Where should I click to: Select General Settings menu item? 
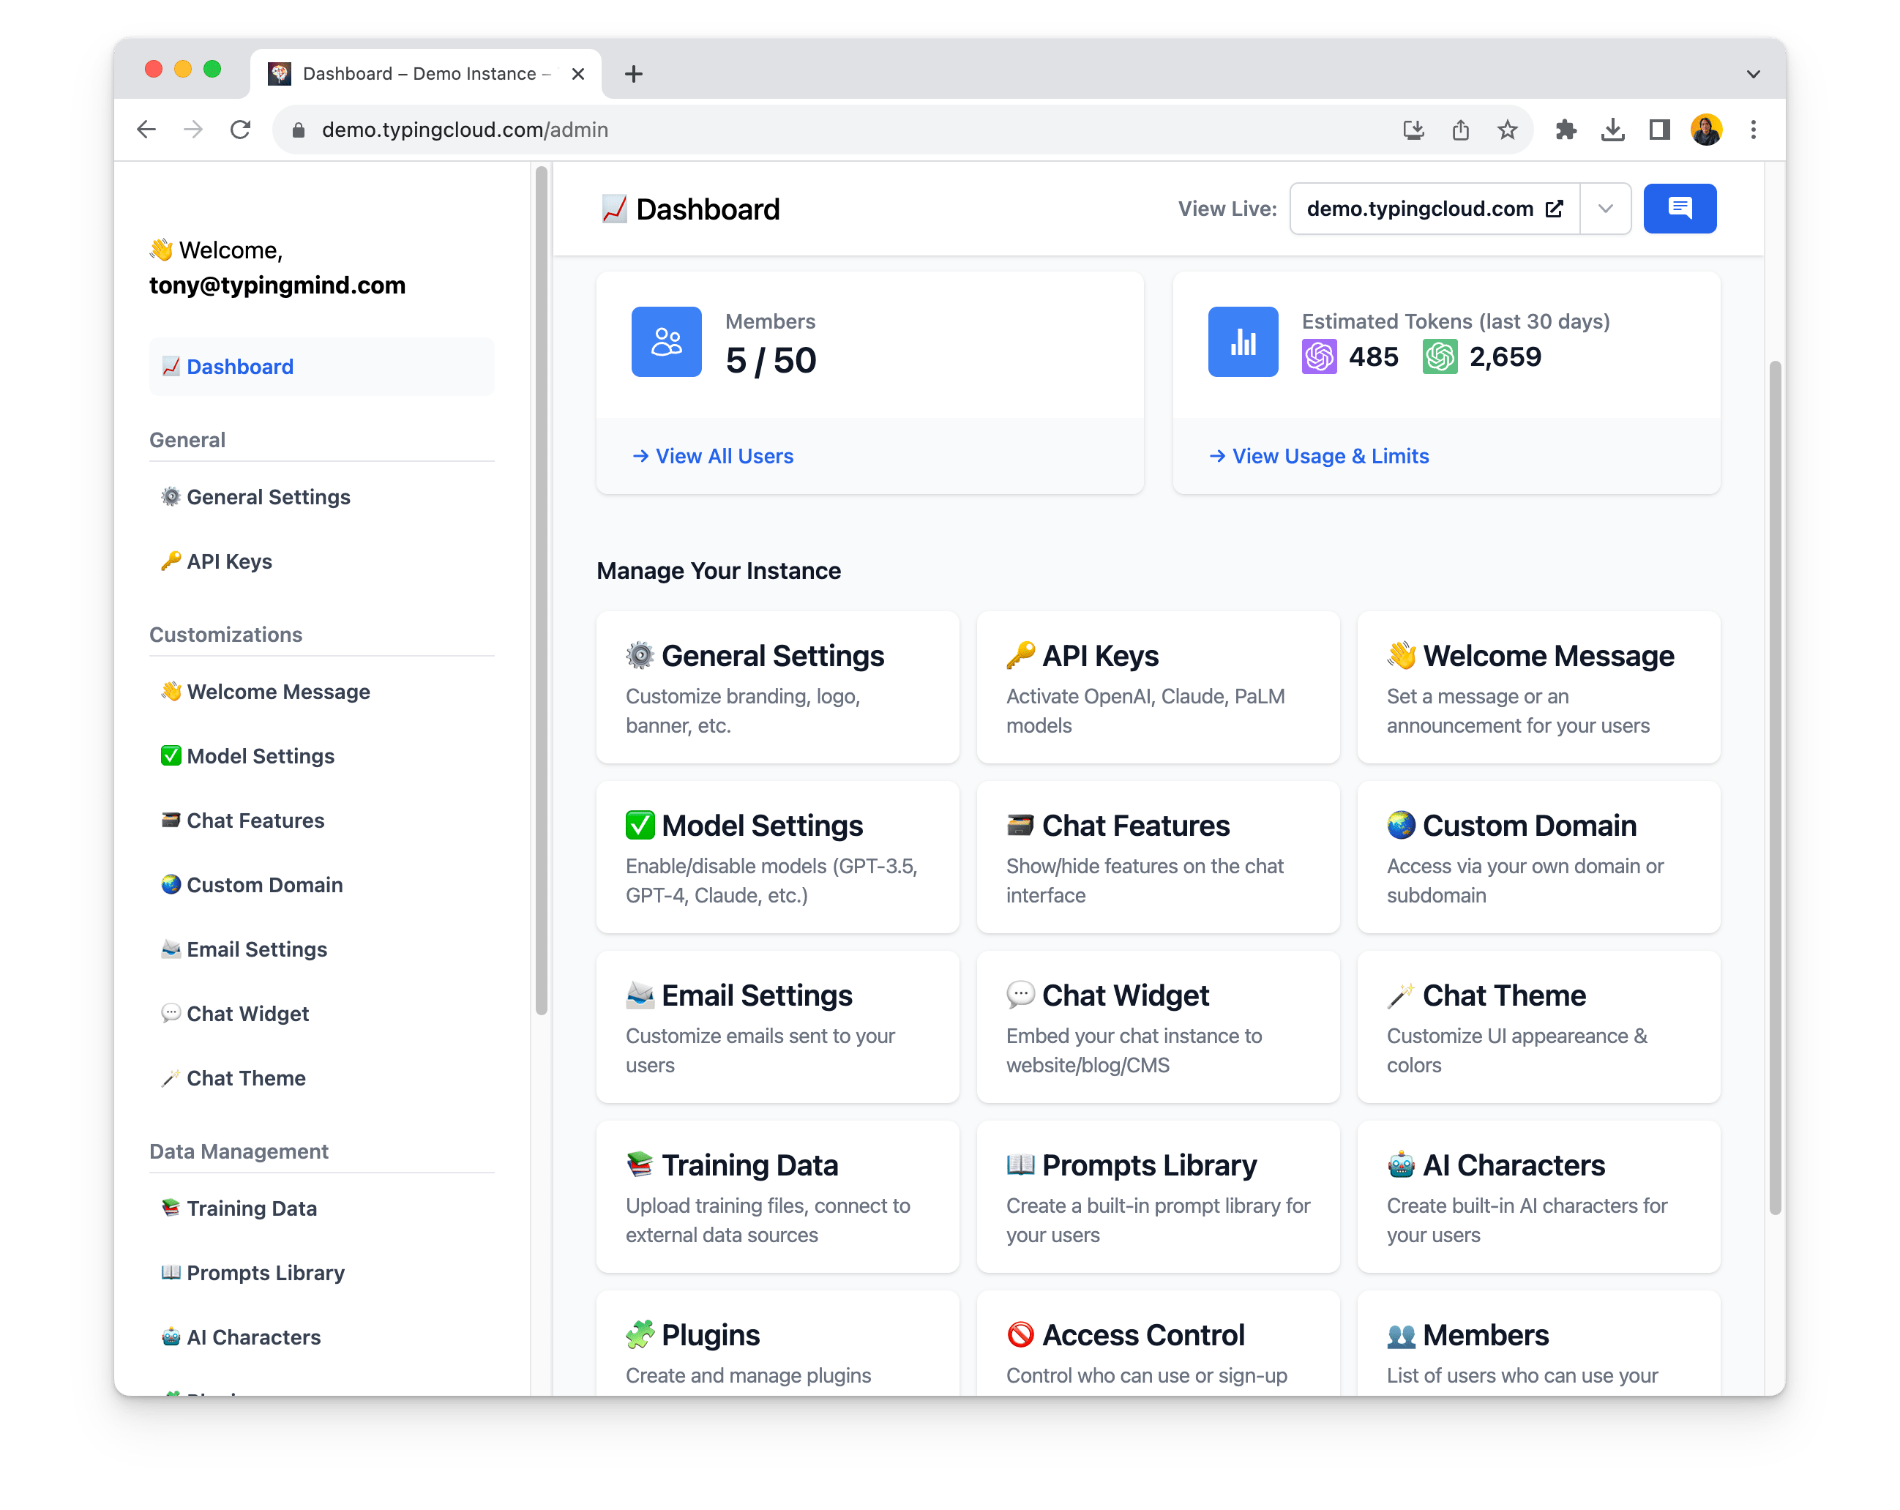267,497
